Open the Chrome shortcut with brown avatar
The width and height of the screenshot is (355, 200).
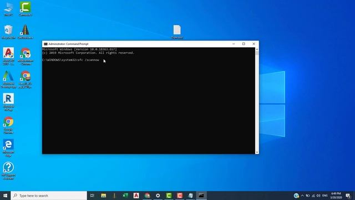point(26,79)
